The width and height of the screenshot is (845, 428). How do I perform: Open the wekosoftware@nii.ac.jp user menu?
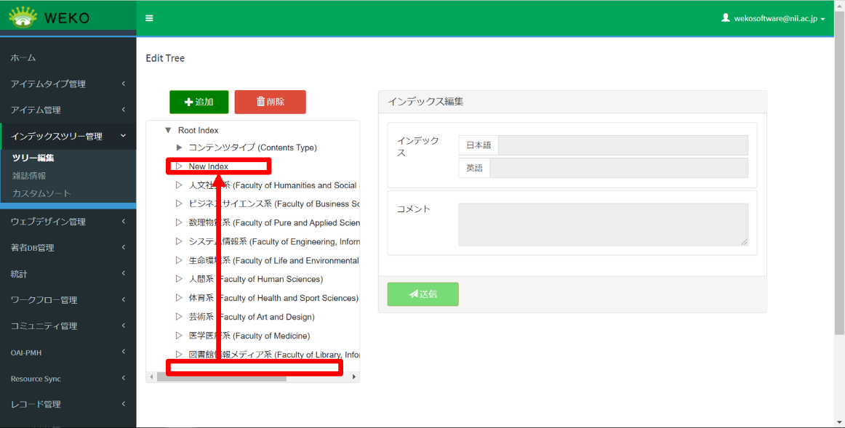(773, 19)
